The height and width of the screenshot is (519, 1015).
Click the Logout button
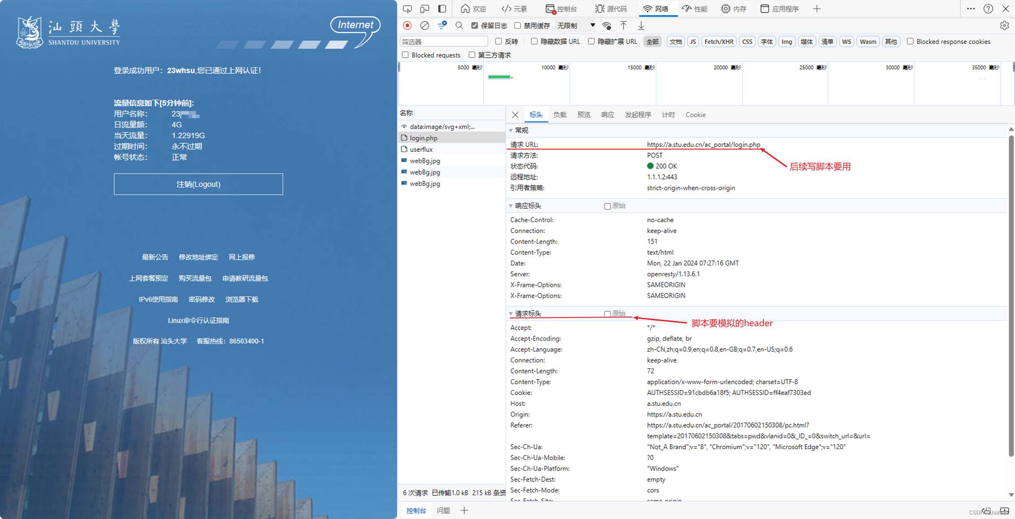pos(198,184)
